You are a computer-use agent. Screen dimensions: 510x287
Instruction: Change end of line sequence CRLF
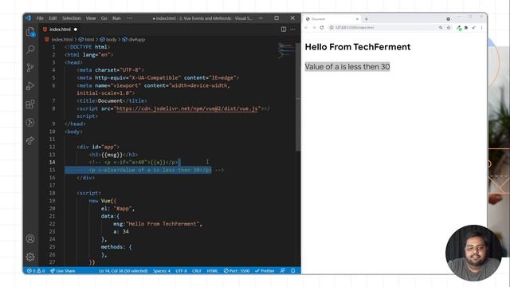click(197, 271)
